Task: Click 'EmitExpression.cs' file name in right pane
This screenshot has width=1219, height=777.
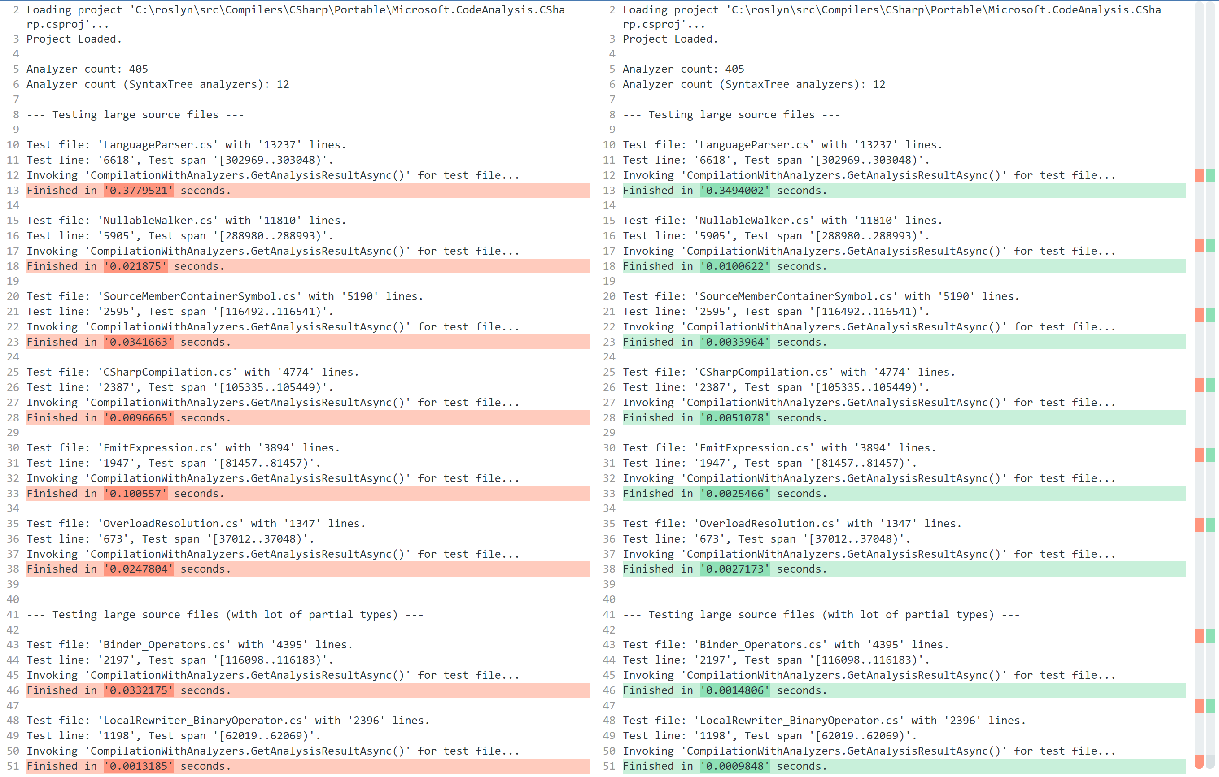Action: pyautogui.click(x=754, y=448)
